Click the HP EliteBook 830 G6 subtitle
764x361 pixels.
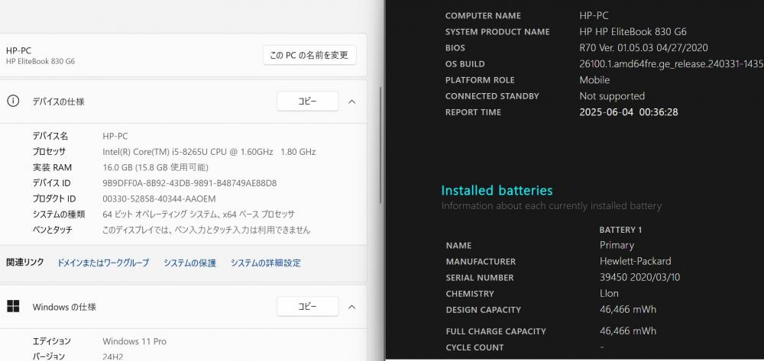point(40,61)
